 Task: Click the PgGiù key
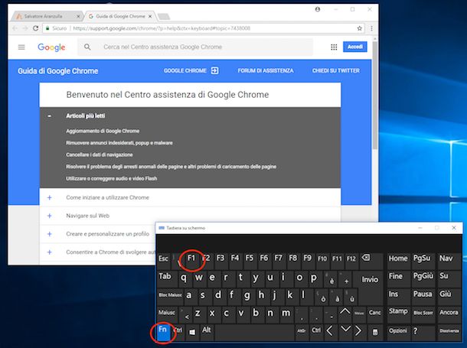pos(423,278)
